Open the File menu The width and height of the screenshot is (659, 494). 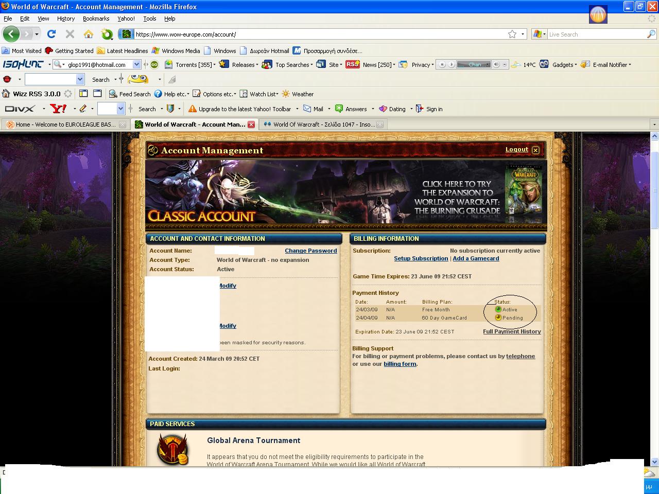8,18
